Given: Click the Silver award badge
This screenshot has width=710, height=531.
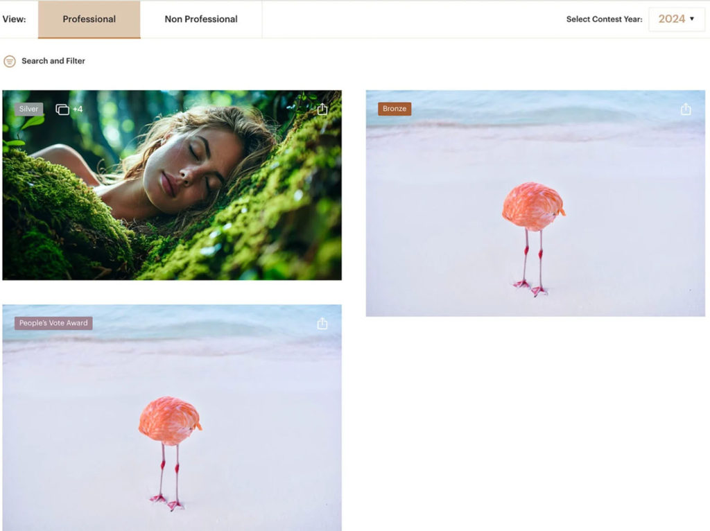Looking at the screenshot, I should point(29,110).
